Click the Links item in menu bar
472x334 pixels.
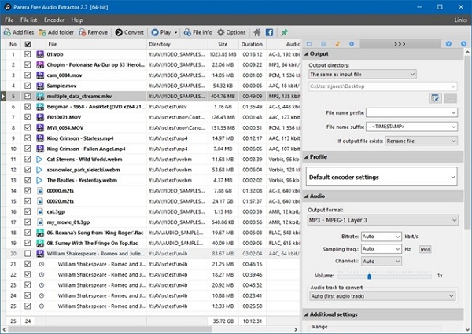pos(460,20)
